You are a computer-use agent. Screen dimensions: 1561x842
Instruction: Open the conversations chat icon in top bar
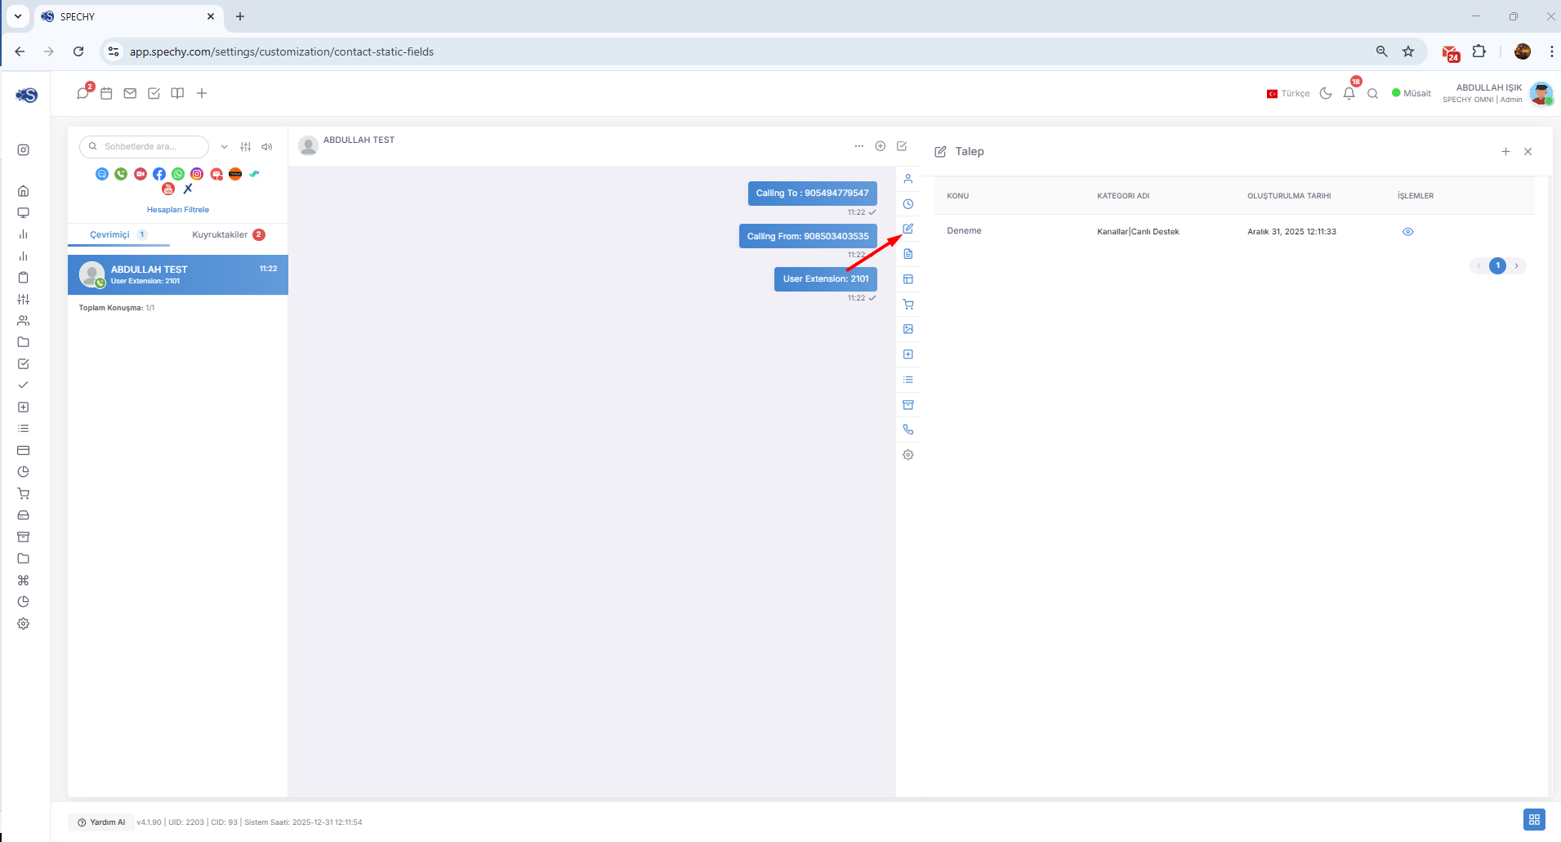point(83,93)
